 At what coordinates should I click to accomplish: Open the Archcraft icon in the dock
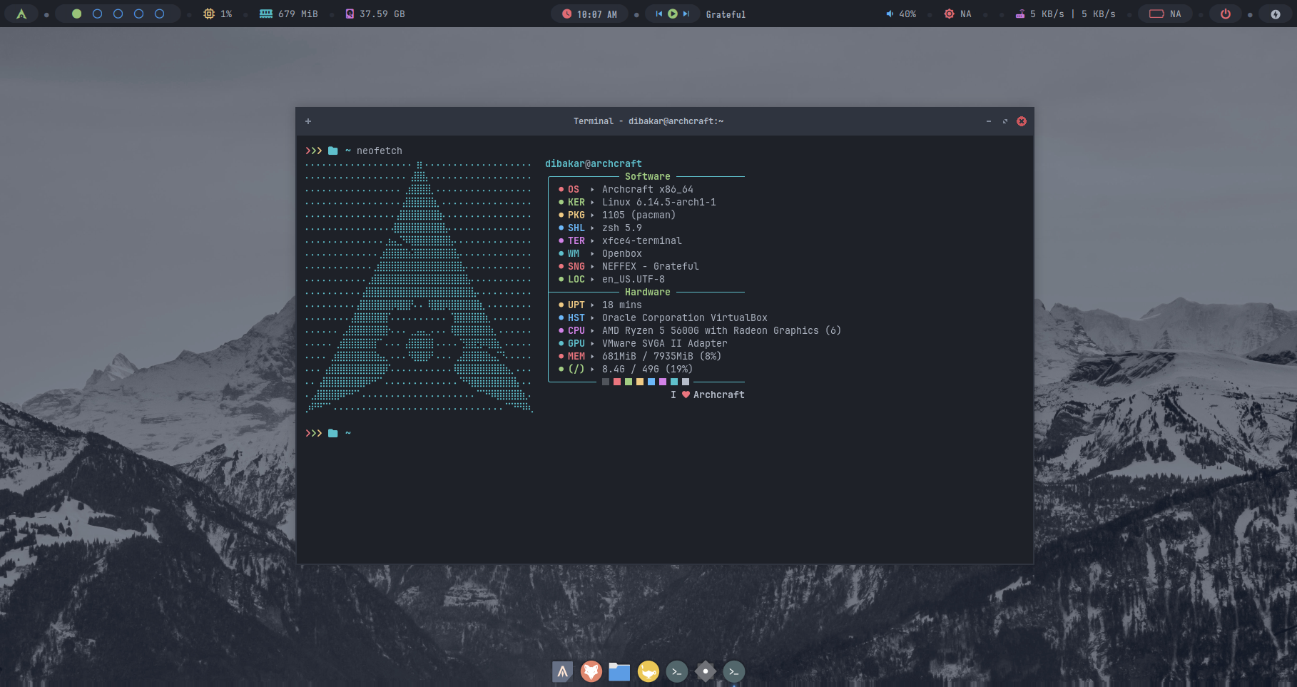[563, 671]
